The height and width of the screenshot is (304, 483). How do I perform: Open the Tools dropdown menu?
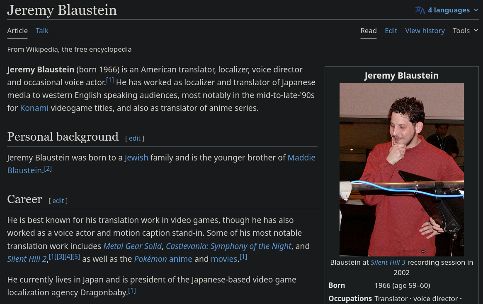coord(465,31)
